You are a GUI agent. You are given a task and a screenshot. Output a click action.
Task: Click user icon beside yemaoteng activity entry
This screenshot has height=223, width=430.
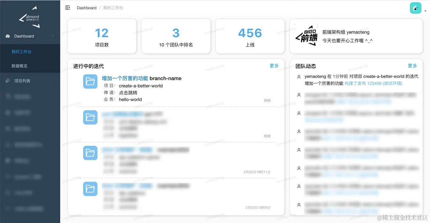299,77
